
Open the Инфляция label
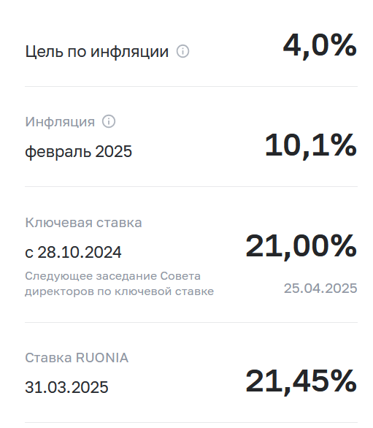pos(60,122)
